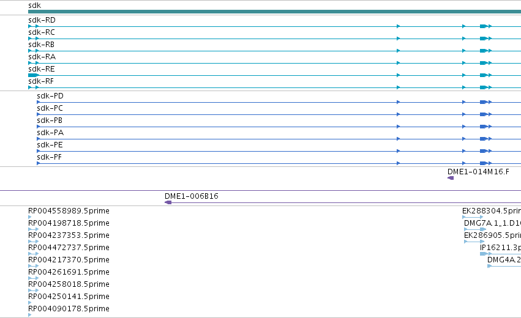Select the sdk-RB transcript label
521x318 pixels.
[41, 45]
